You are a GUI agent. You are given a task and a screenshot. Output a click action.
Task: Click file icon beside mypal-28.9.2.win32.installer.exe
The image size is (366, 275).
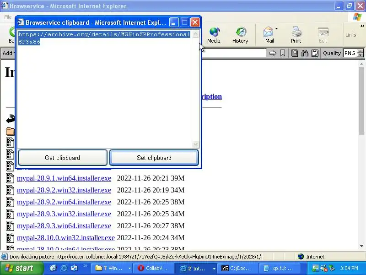pos(10,190)
